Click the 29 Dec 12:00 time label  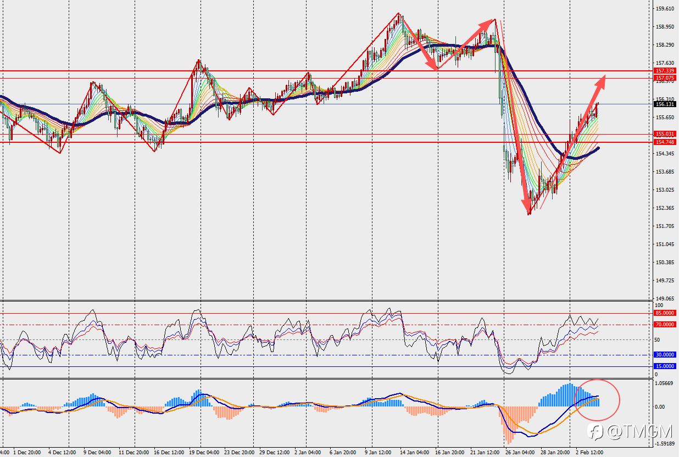coord(274,453)
